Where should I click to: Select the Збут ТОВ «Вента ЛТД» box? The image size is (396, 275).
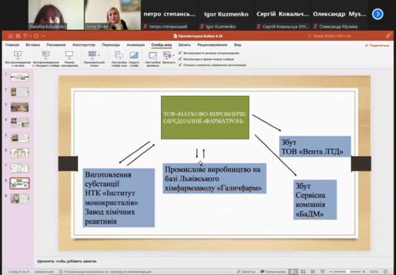point(315,146)
